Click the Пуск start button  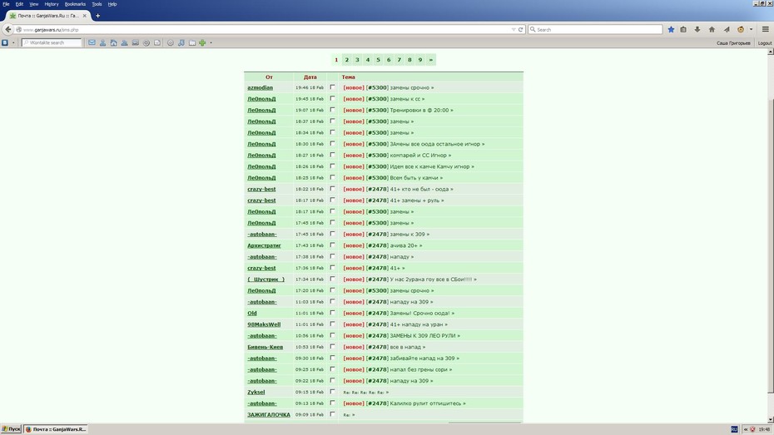pyautogui.click(x=11, y=429)
